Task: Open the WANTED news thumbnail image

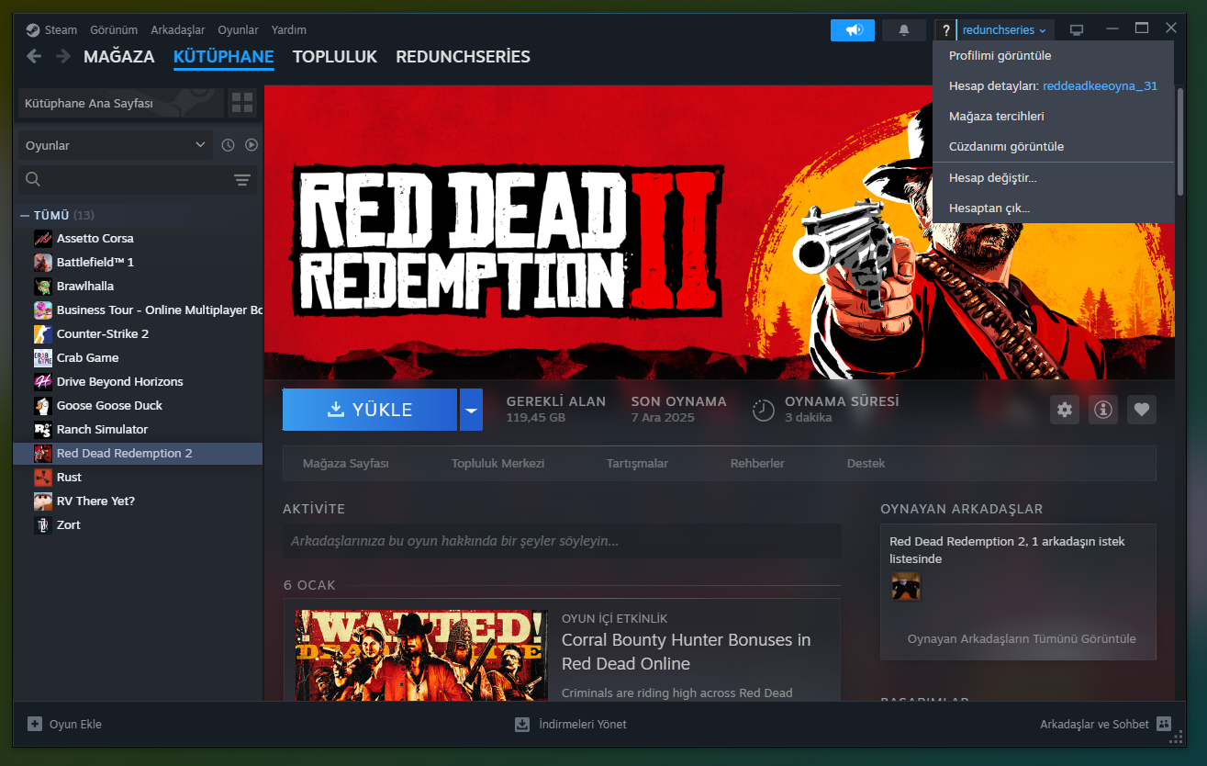Action: click(421, 655)
